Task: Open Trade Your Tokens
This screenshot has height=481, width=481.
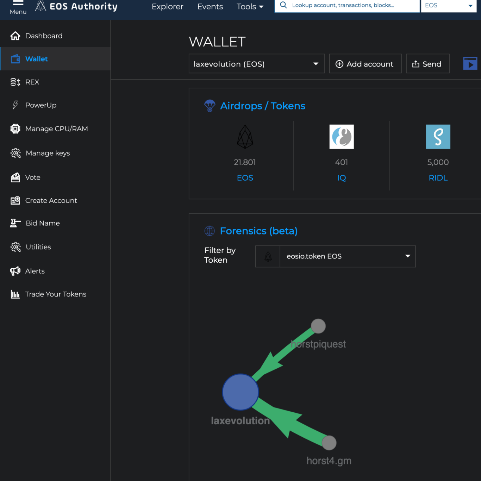Action: (x=55, y=294)
